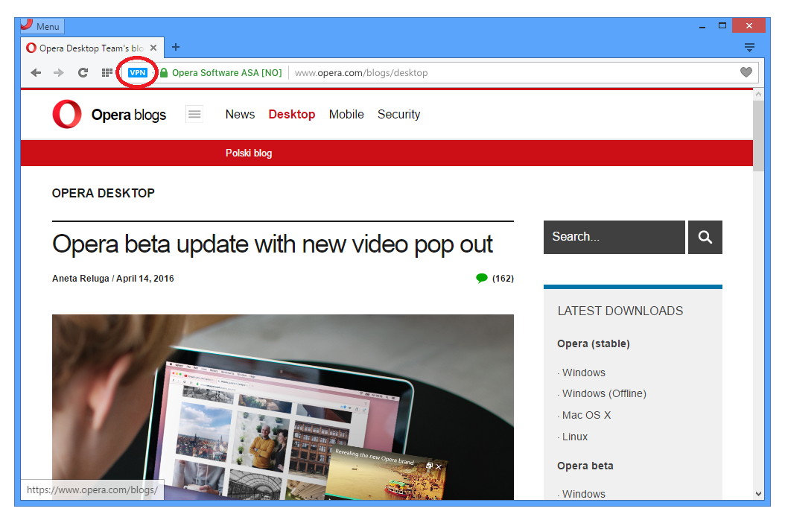Click 'Opera (stable)' label

point(594,343)
